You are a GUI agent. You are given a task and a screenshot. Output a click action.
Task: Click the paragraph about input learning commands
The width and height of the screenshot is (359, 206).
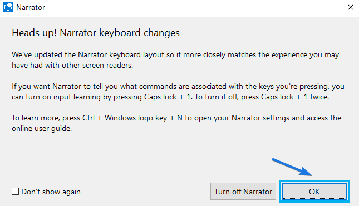[178, 92]
